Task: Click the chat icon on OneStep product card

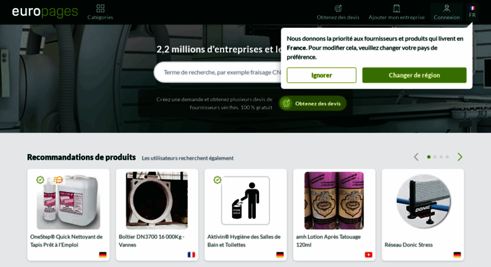Action: (58, 180)
